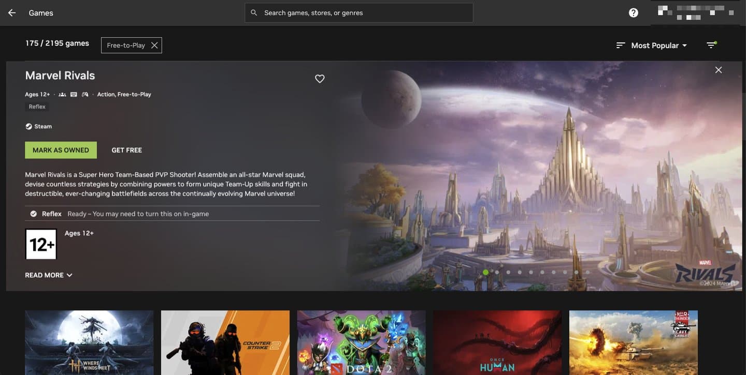746x375 pixels.
Task: Click the "175 / 2195 games" counter
Action: 57,43
